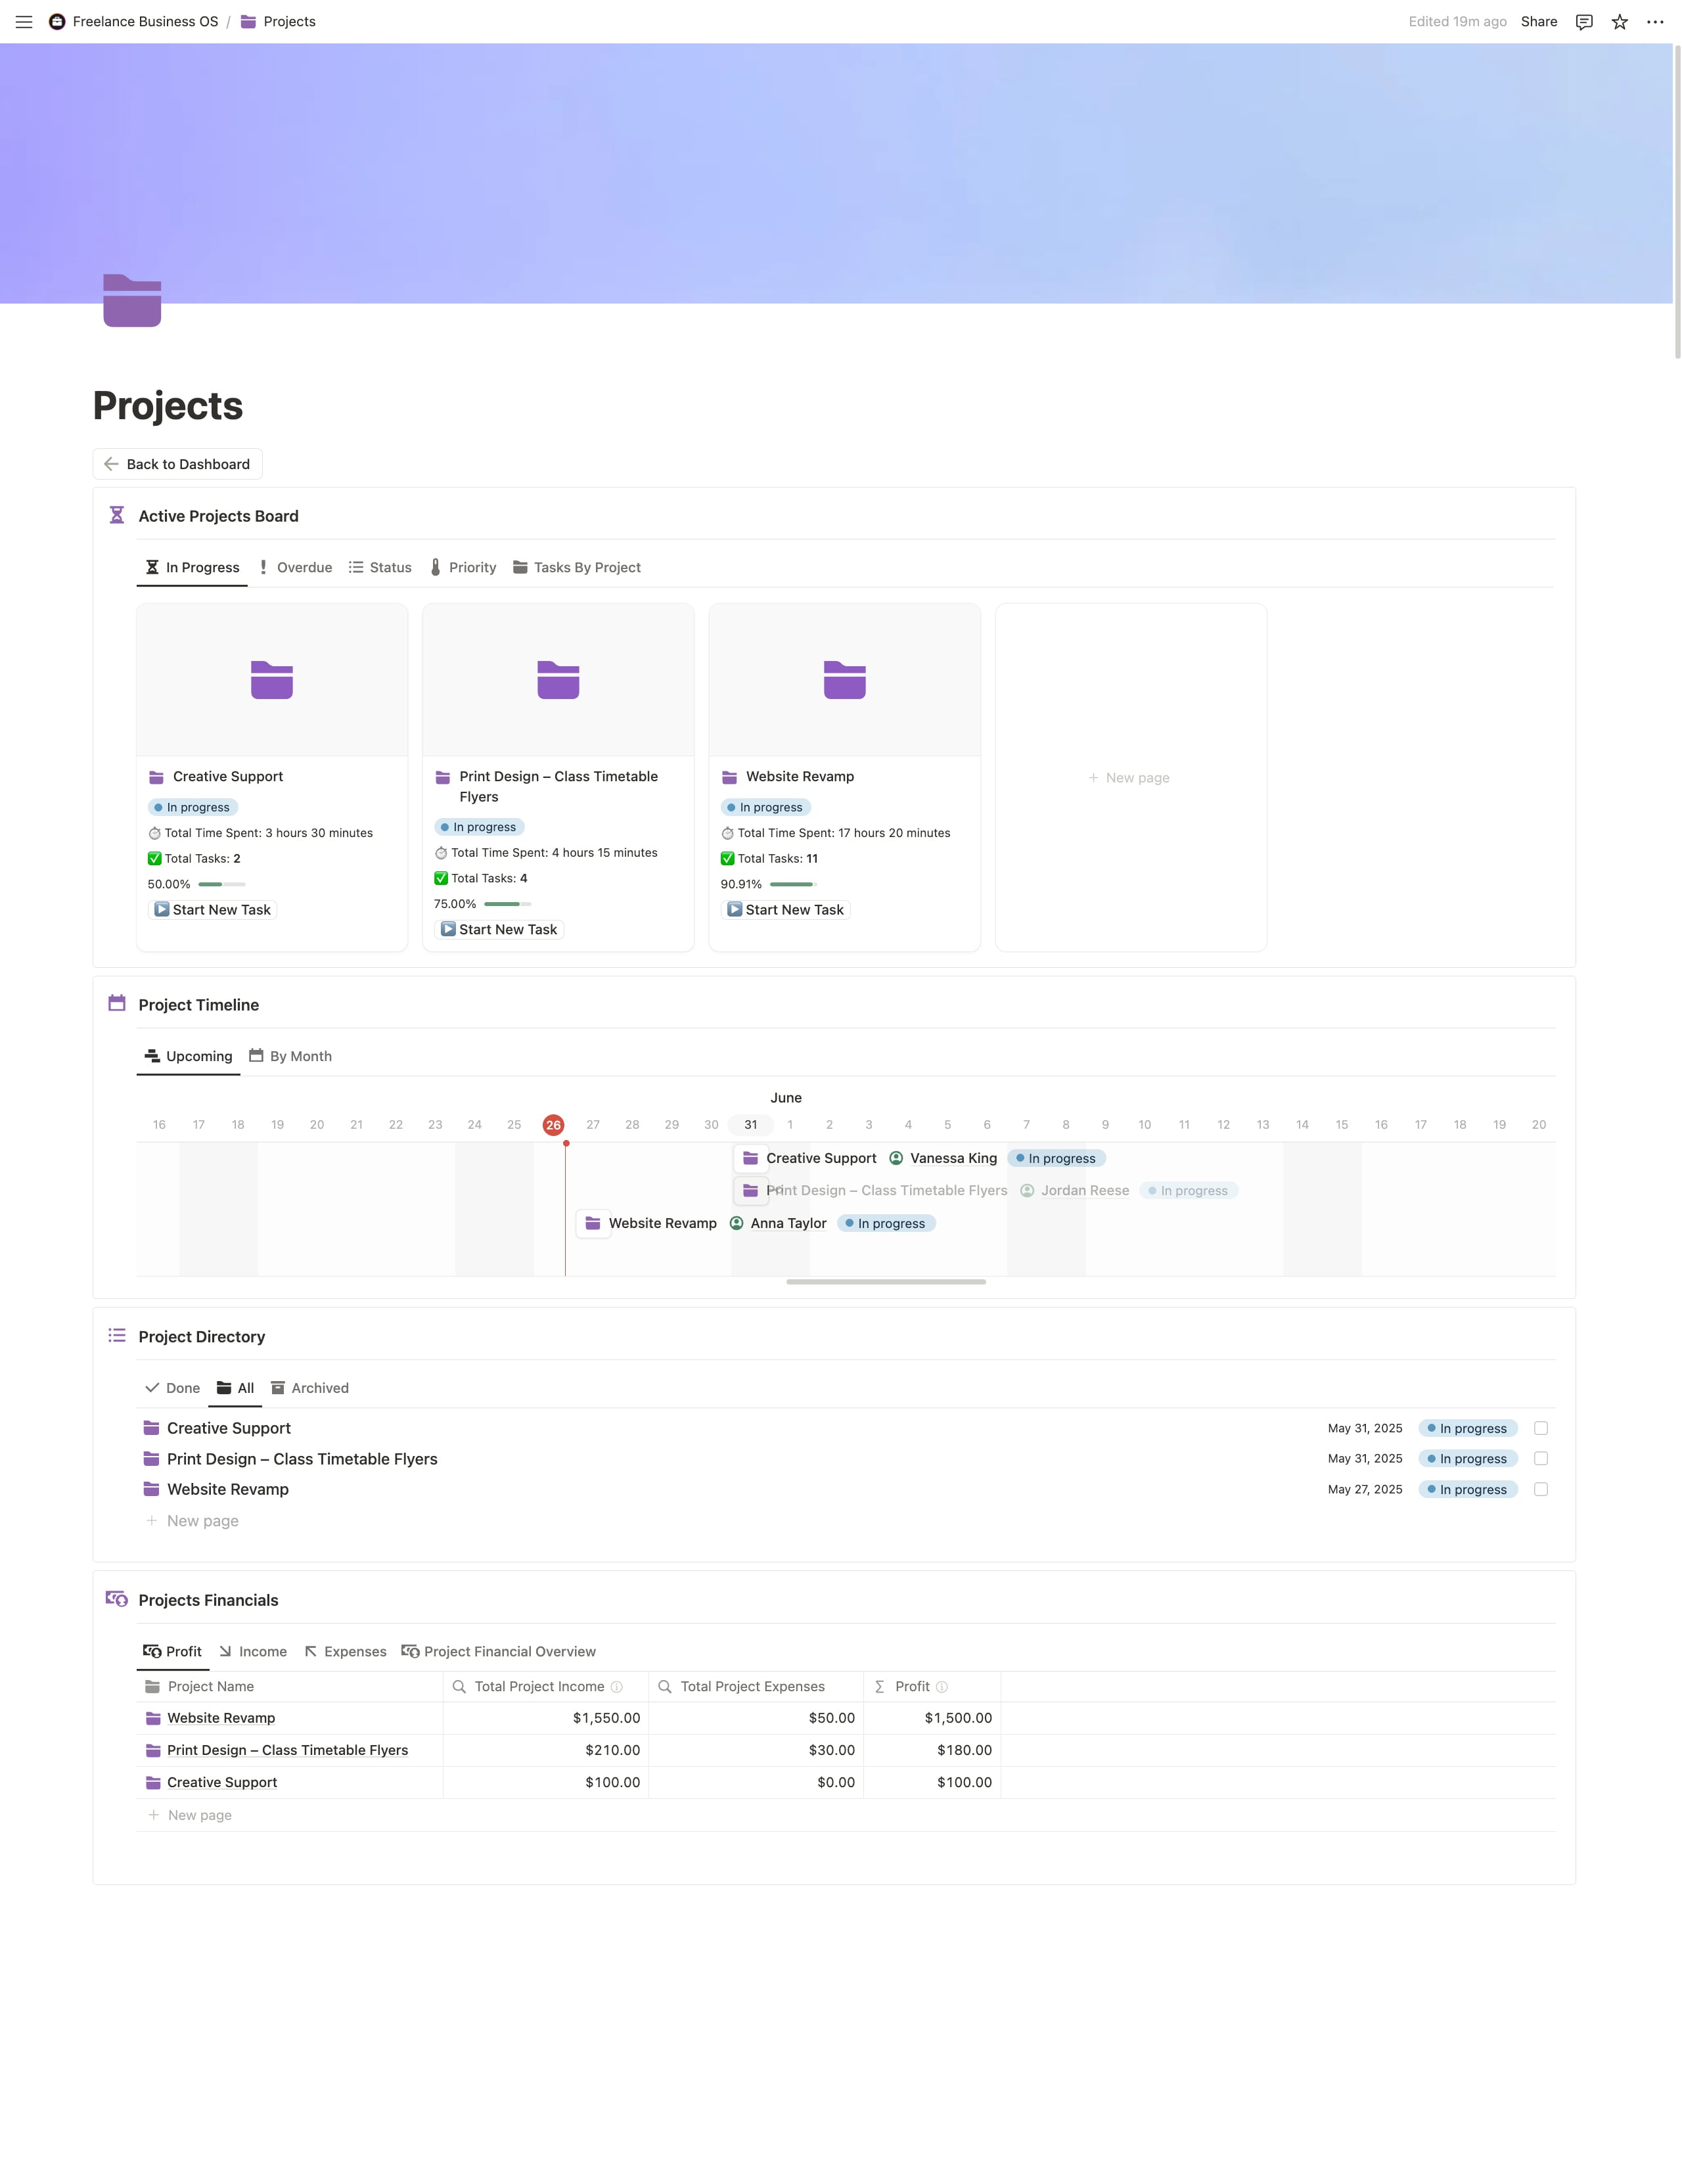The height and width of the screenshot is (2184, 1682).
Task: Click today's date marker 26 in timeline
Action: [553, 1125]
